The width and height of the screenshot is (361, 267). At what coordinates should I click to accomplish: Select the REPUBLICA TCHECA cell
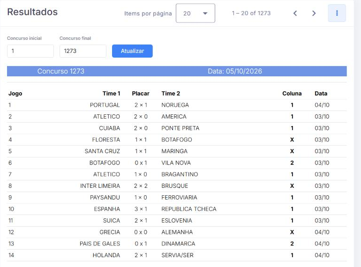189,209
